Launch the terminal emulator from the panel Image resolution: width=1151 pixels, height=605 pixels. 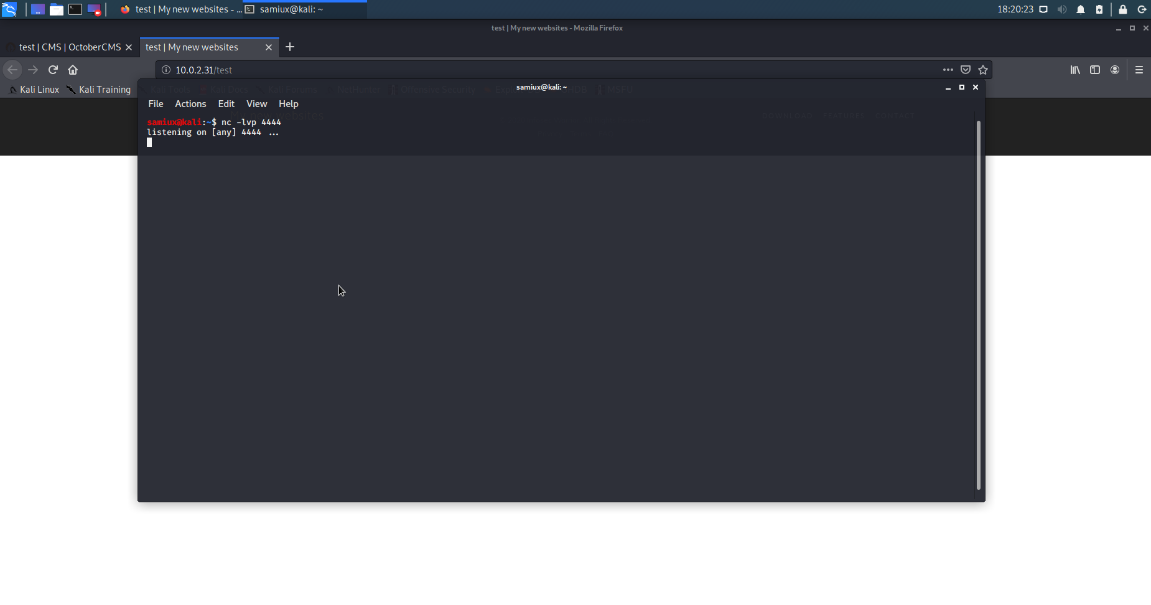point(75,9)
